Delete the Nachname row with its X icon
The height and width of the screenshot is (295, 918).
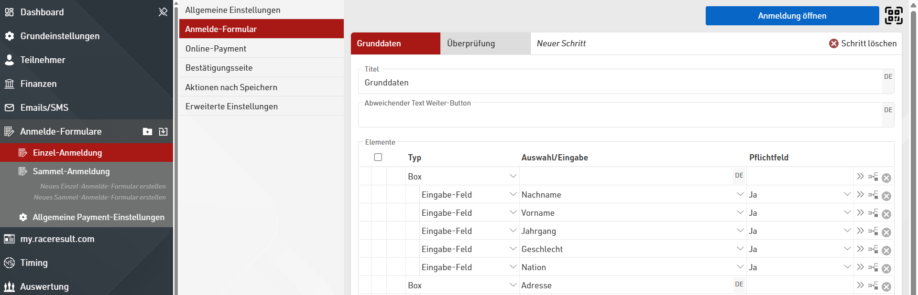coord(886,196)
